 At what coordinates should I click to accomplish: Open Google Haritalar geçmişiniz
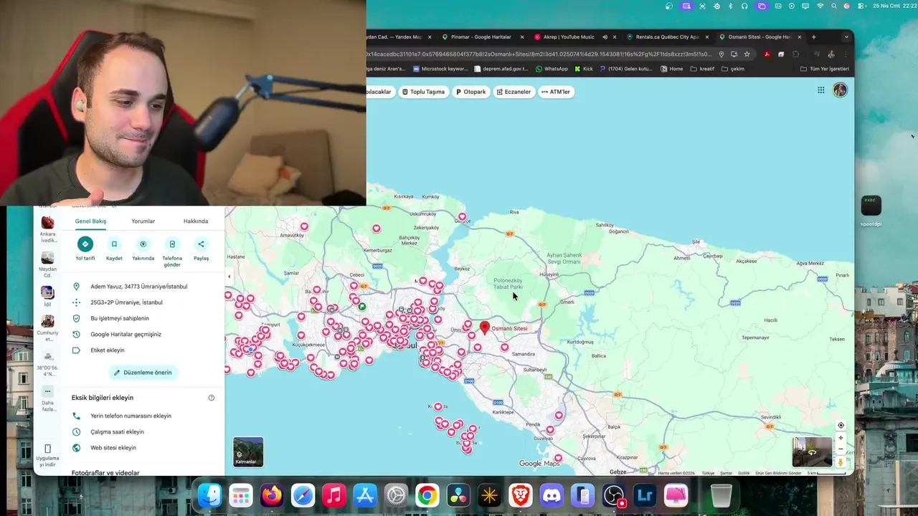pyautogui.click(x=126, y=334)
